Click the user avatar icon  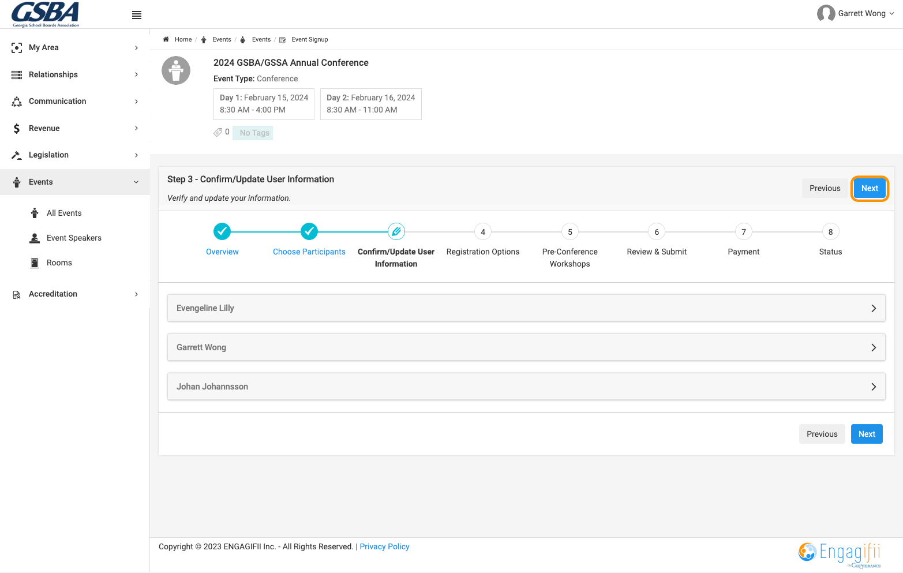(x=826, y=13)
